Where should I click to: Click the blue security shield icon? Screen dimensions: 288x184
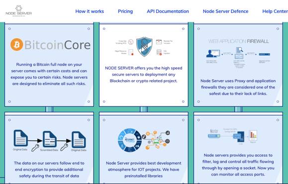pos(144,47)
